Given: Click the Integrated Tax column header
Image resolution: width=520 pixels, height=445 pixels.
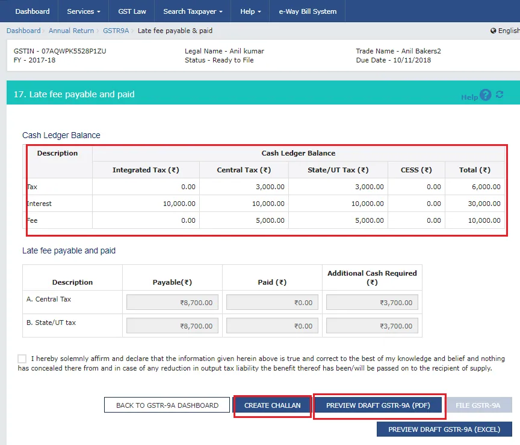Looking at the screenshot, I should [x=146, y=170].
